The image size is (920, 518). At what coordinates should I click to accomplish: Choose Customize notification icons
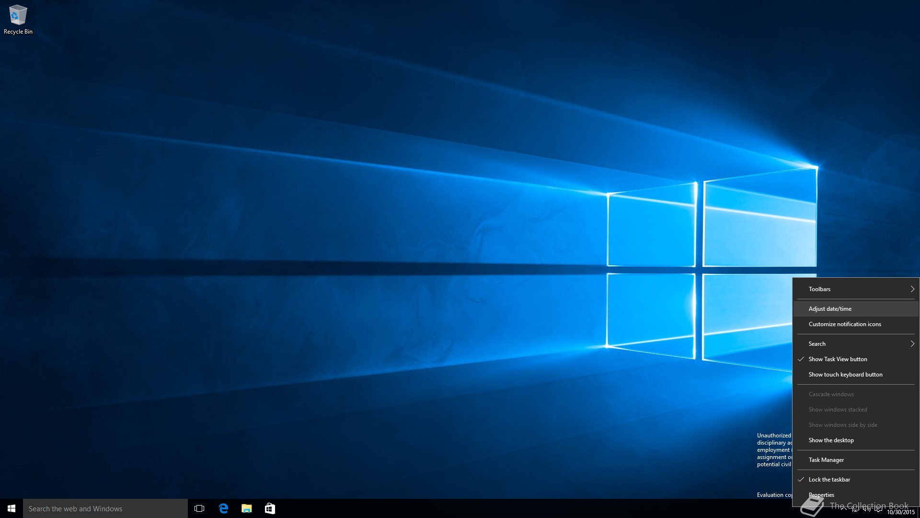point(856,324)
